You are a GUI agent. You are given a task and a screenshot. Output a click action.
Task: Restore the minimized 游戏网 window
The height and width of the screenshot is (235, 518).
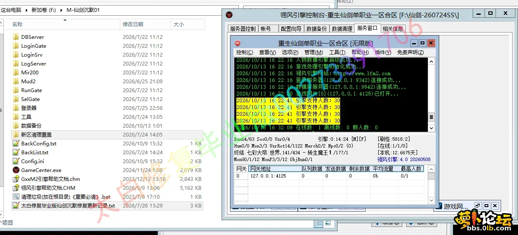[477, 206]
